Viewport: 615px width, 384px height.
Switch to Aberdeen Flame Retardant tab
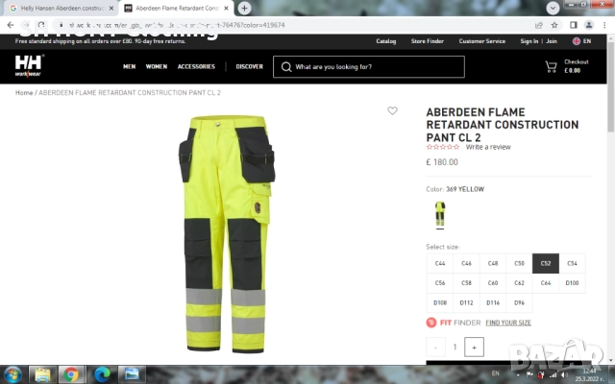coord(177,9)
